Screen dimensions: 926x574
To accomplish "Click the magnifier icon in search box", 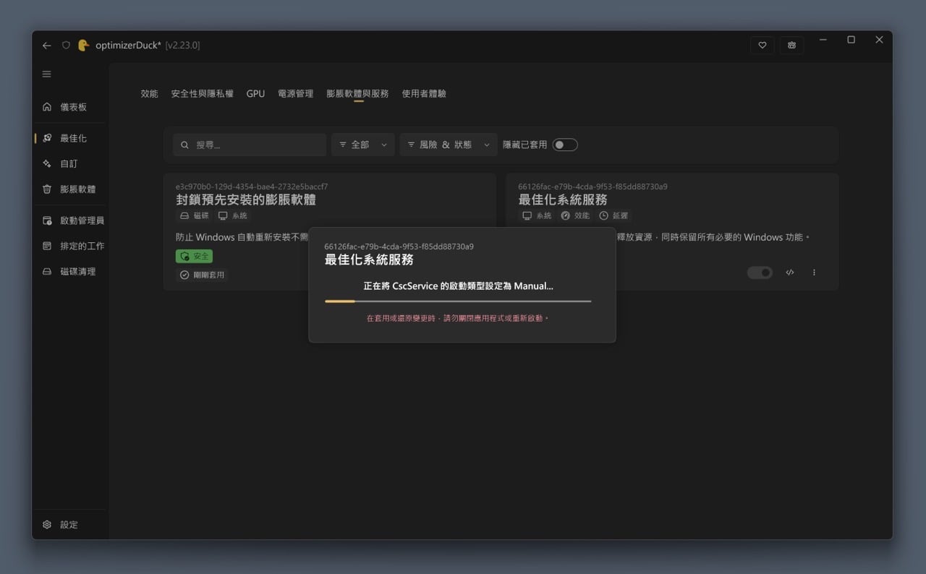I will [184, 145].
